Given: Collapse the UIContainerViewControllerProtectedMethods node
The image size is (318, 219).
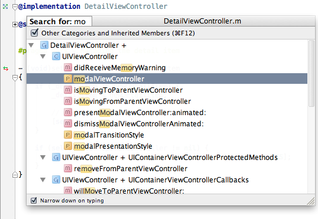Looking at the screenshot, I should pyautogui.click(x=43, y=157).
